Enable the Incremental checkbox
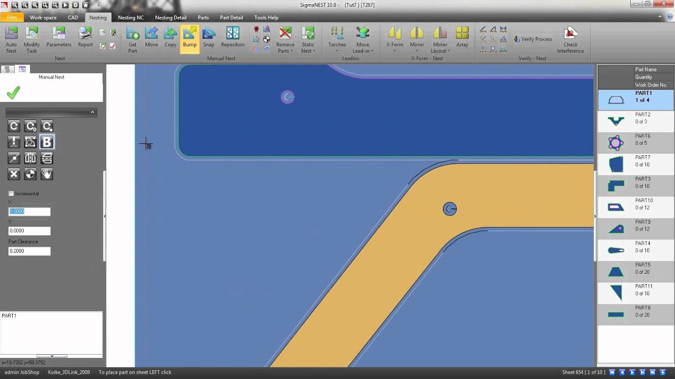Screen dimensions: 675x379 tap(11, 194)
